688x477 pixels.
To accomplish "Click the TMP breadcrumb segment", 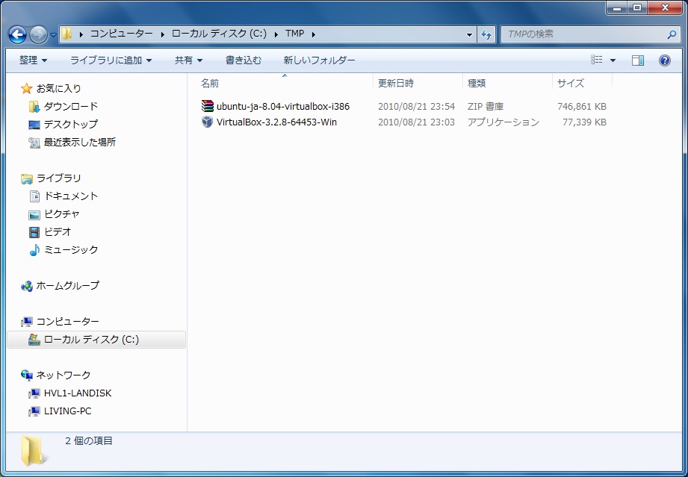I will point(294,34).
